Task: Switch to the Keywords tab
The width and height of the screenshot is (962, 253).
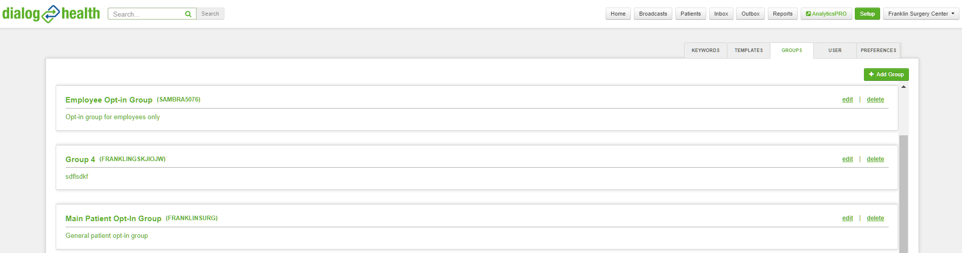Action: (x=705, y=50)
